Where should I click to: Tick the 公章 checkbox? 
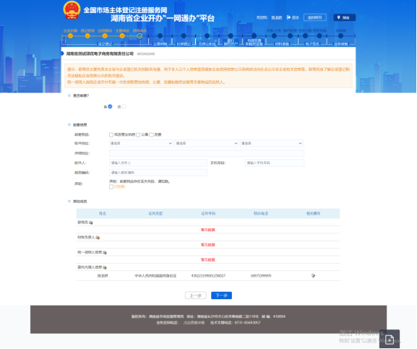tap(138, 135)
